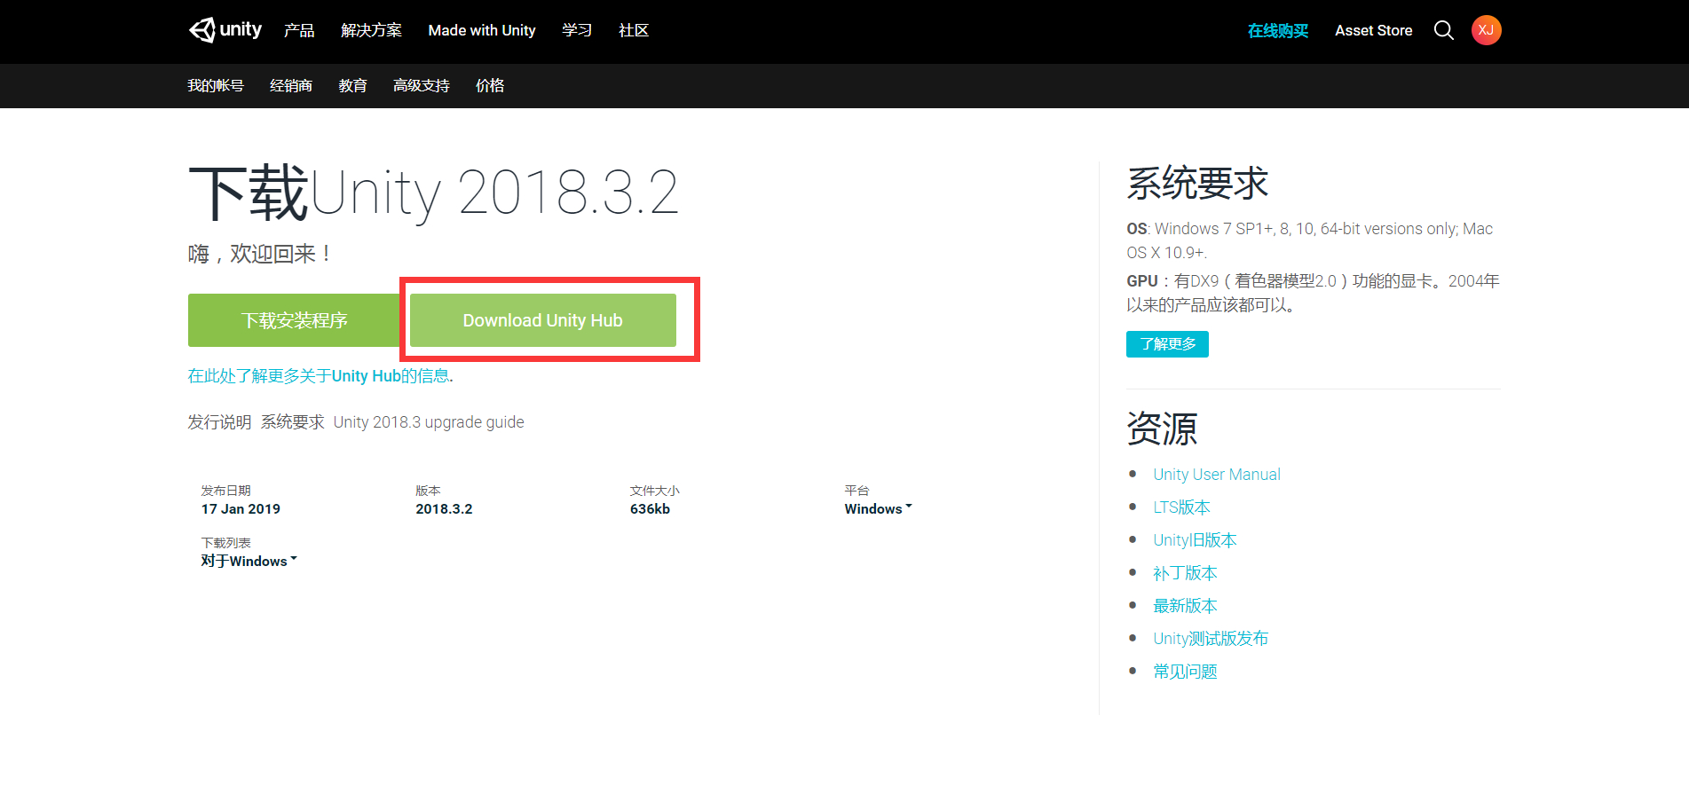Click the 下载安装程序 button
The width and height of the screenshot is (1689, 810).
coord(295,320)
